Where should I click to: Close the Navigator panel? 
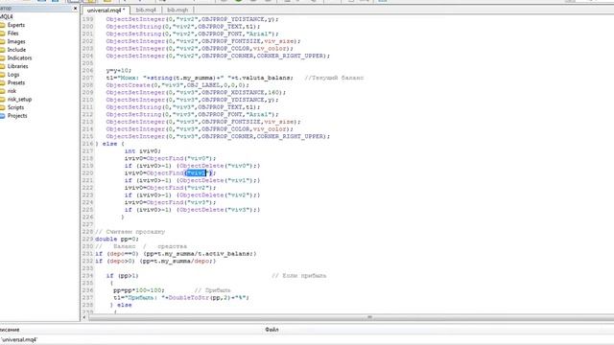pos(76,9)
